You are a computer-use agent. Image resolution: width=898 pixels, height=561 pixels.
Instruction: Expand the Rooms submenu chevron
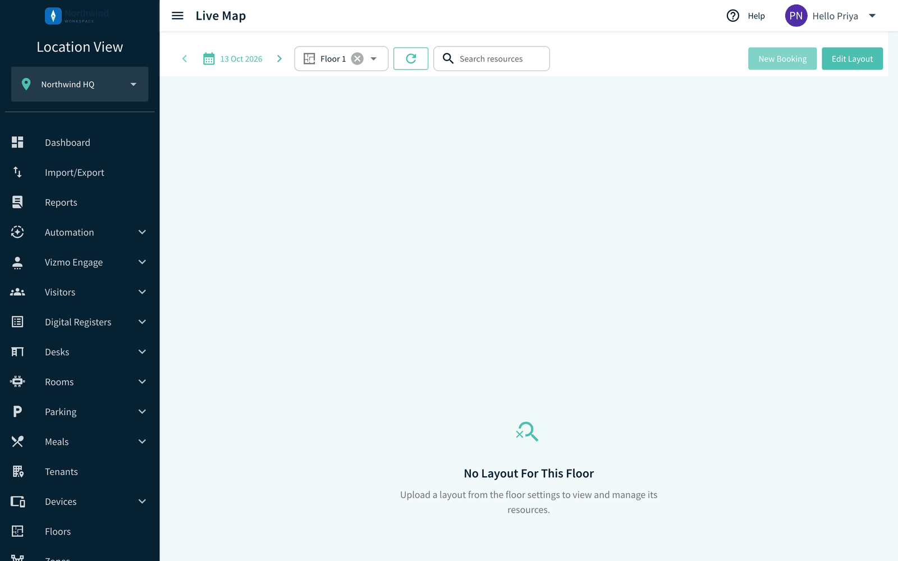142,381
